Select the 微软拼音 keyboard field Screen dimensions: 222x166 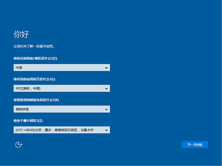(55, 109)
